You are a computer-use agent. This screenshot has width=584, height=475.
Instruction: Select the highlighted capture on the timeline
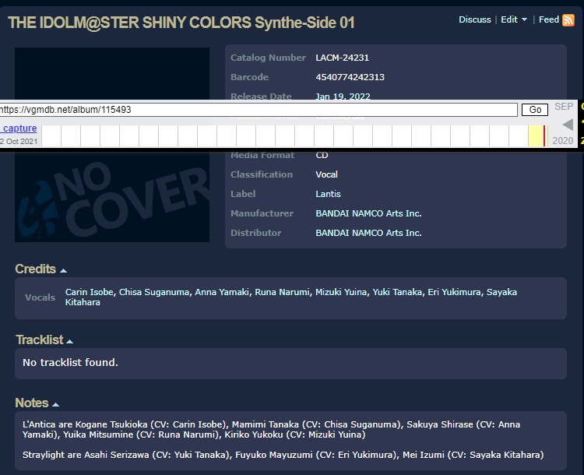544,135
